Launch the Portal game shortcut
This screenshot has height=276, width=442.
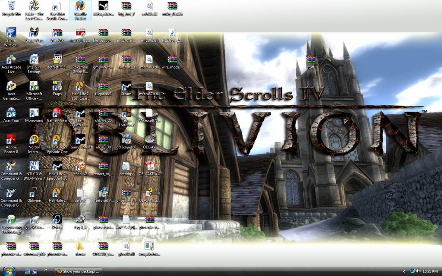click(x=57, y=222)
